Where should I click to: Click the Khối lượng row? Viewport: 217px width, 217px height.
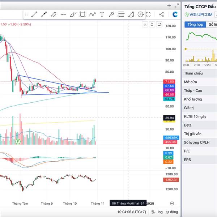coord(200,99)
